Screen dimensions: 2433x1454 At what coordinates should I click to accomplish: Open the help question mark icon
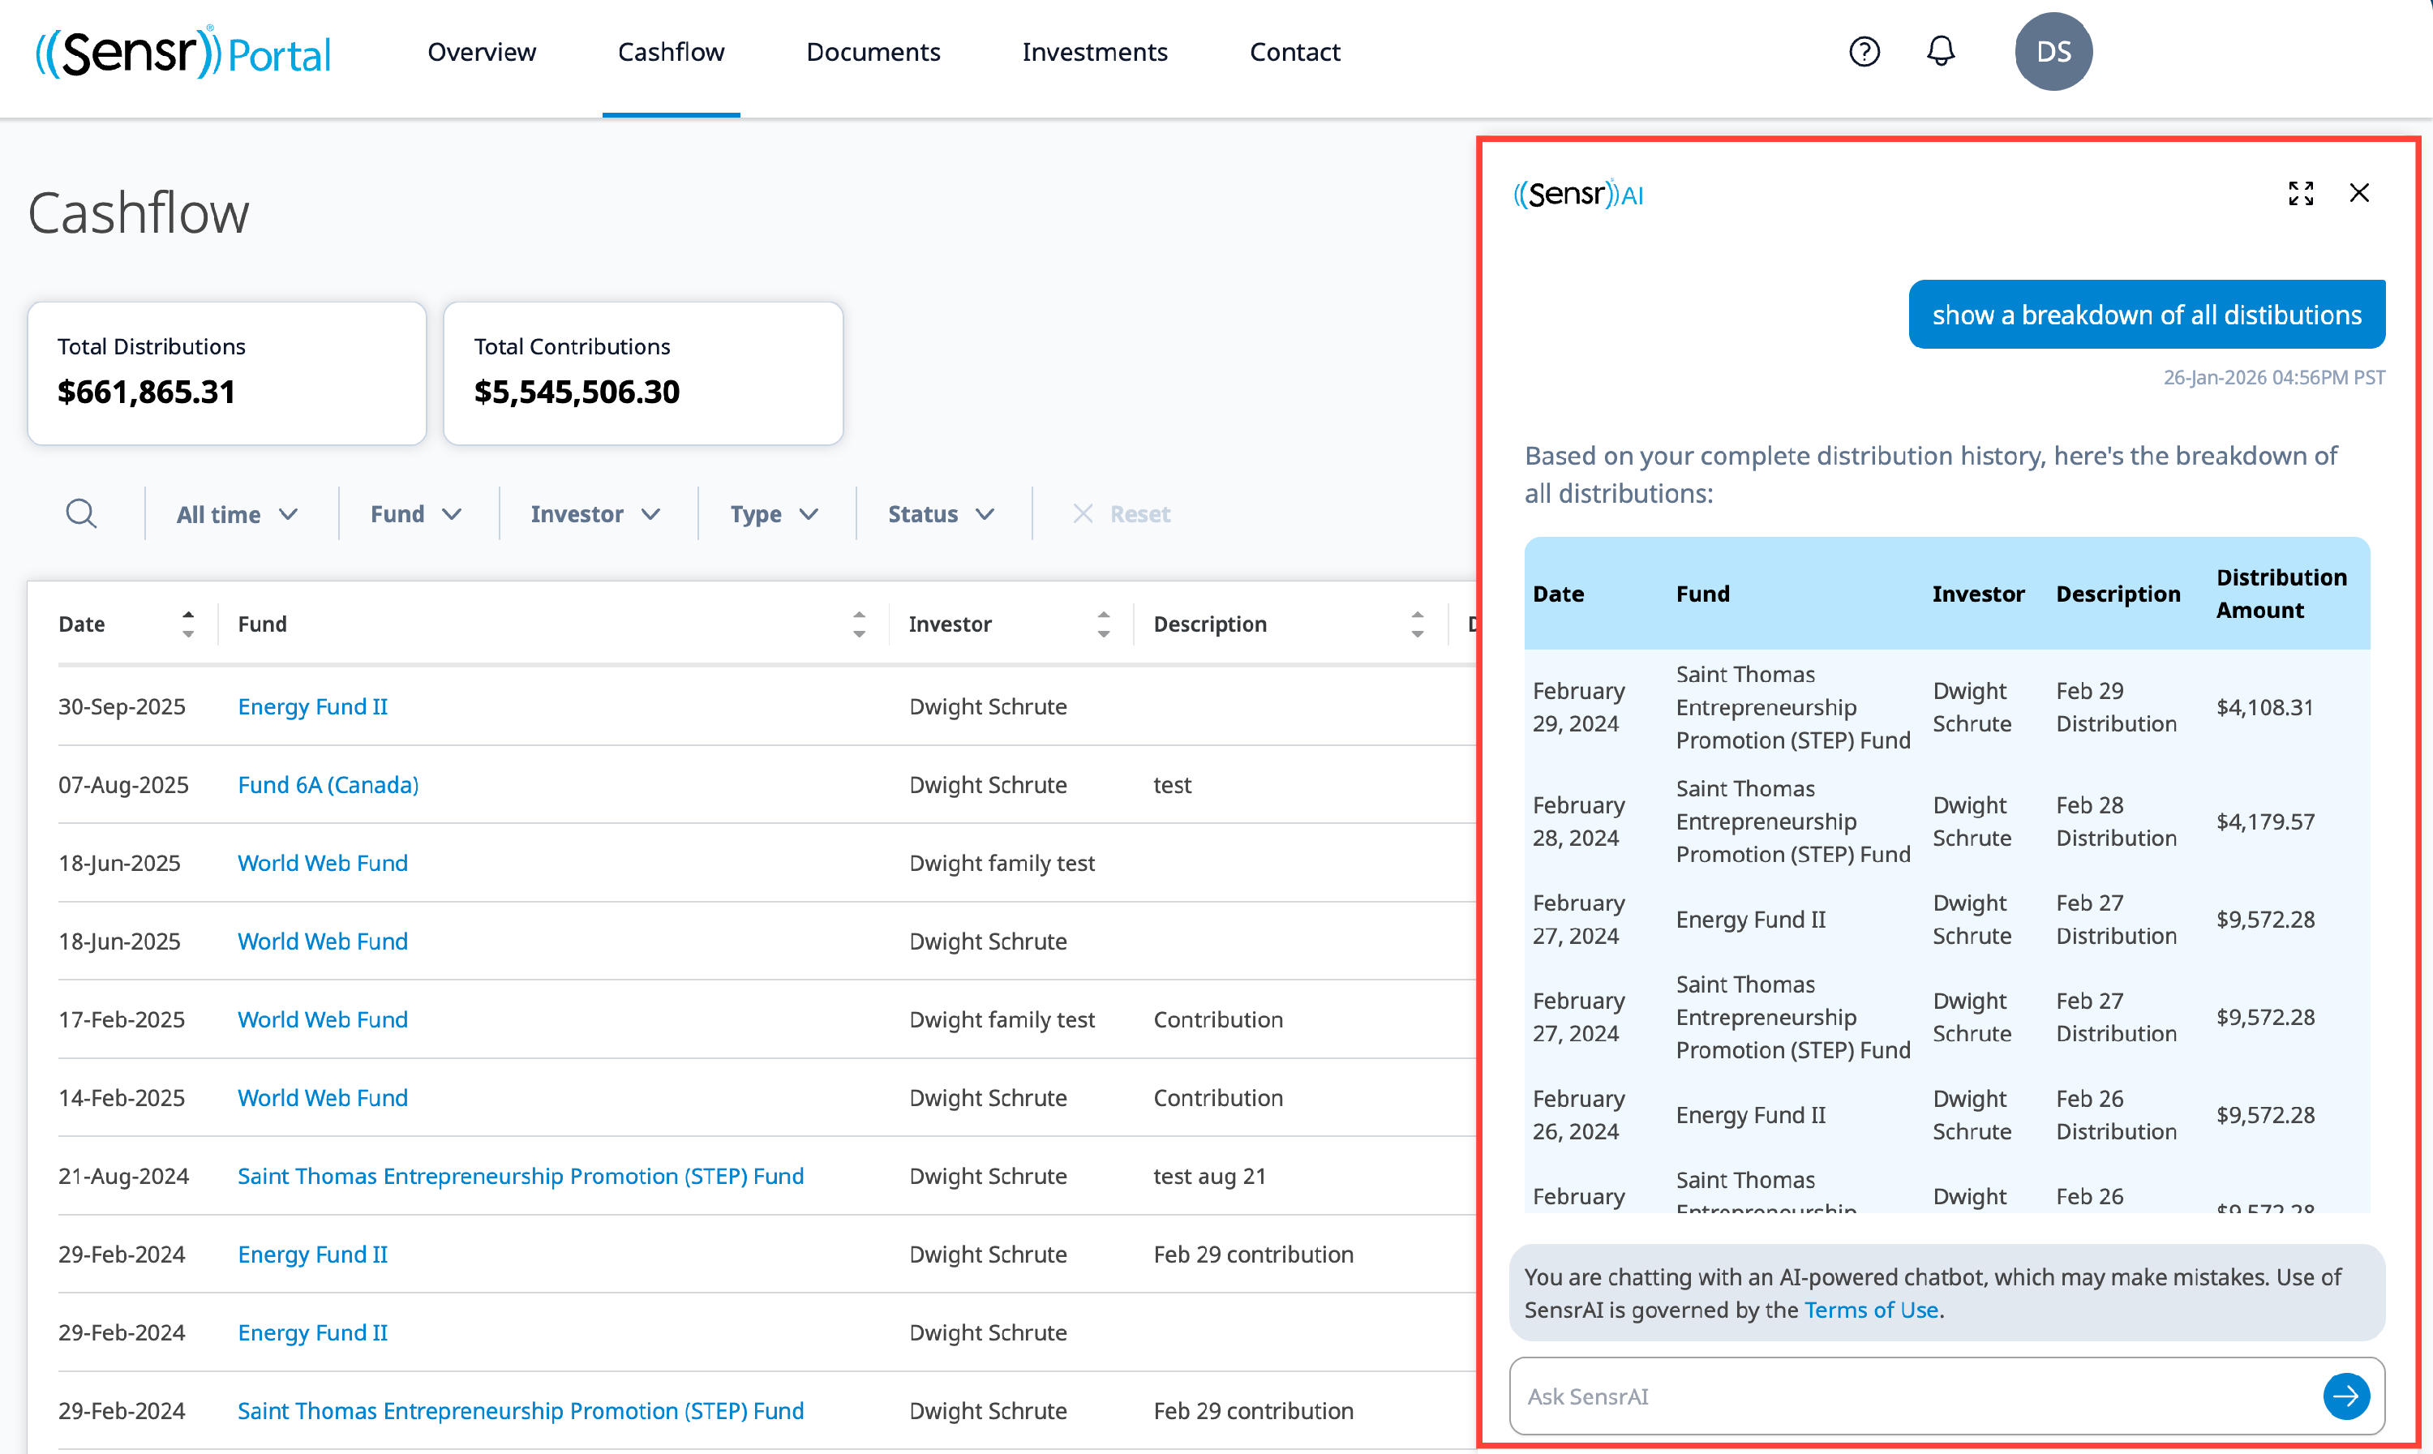tap(1864, 51)
